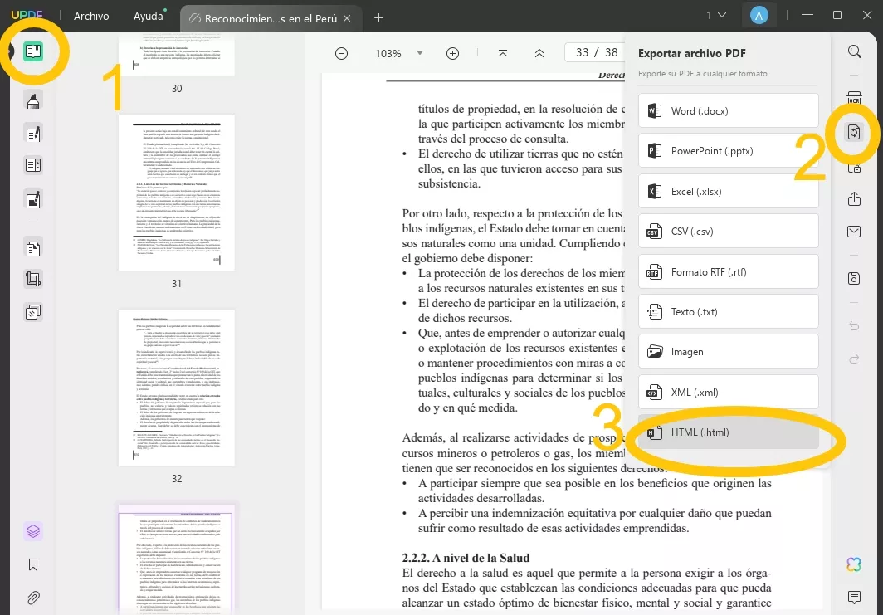This screenshot has height=615, width=883.
Task: Click the Undo arrow icon
Action: tap(854, 326)
